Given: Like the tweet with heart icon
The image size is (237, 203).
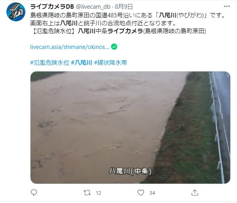Looking at the screenshot, I should pos(141,193).
